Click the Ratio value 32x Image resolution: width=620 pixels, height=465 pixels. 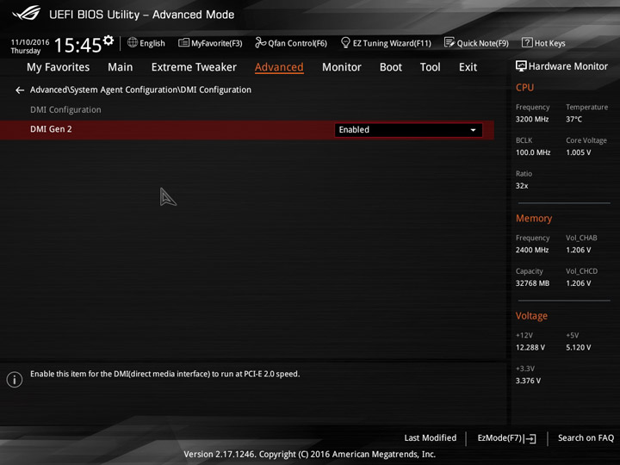coord(522,186)
